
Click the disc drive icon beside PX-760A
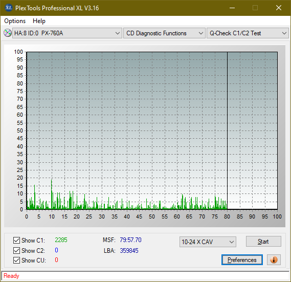coord(8,33)
